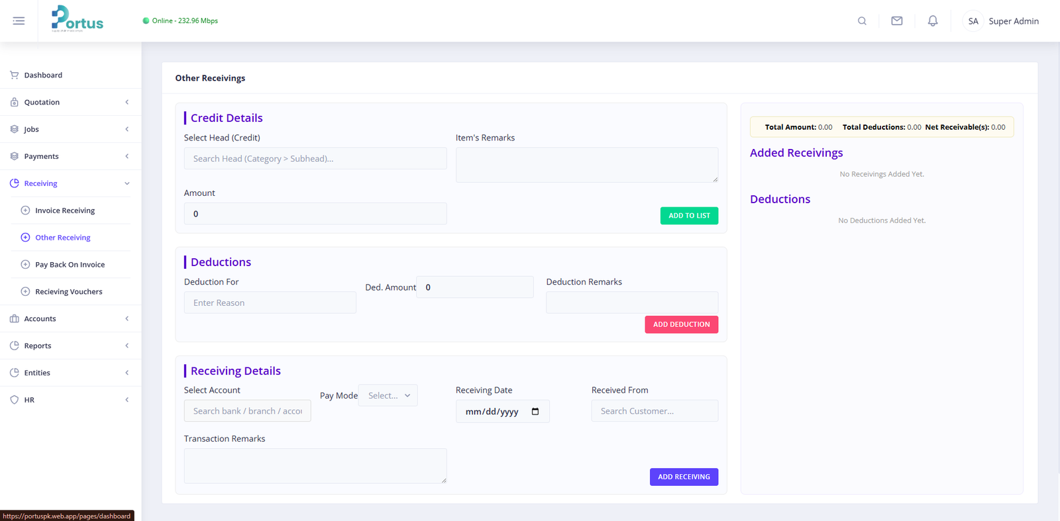Image resolution: width=1060 pixels, height=521 pixels.
Task: Focus the Select Head (Credit) search field
Action: (315, 159)
